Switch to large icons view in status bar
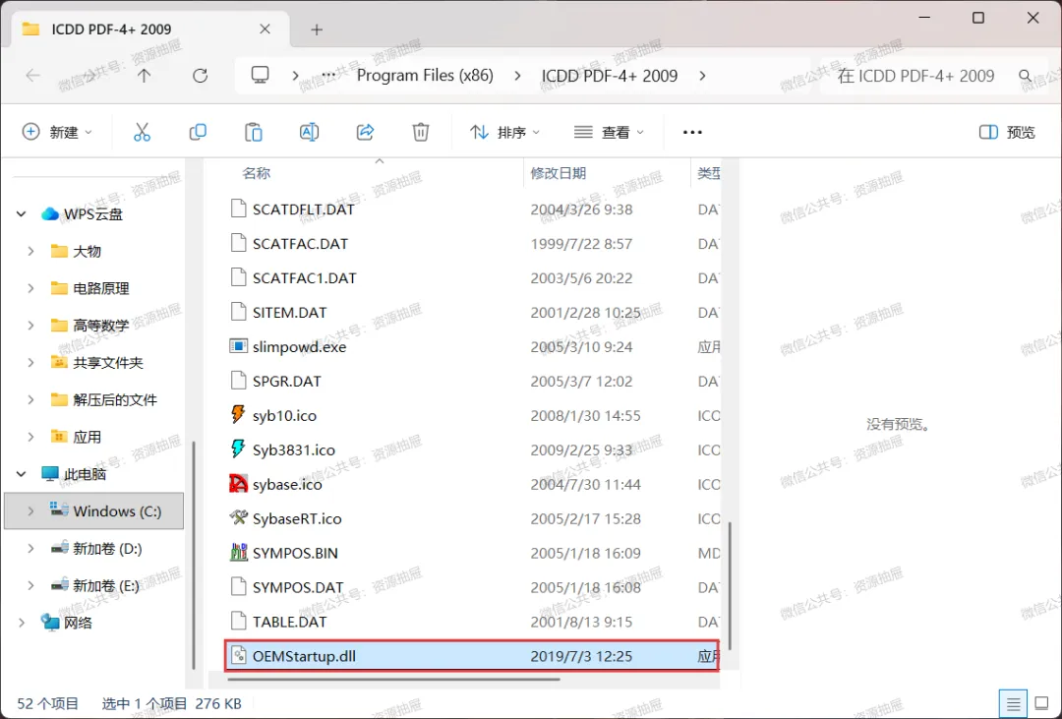The width and height of the screenshot is (1062, 719). pos(1041,704)
